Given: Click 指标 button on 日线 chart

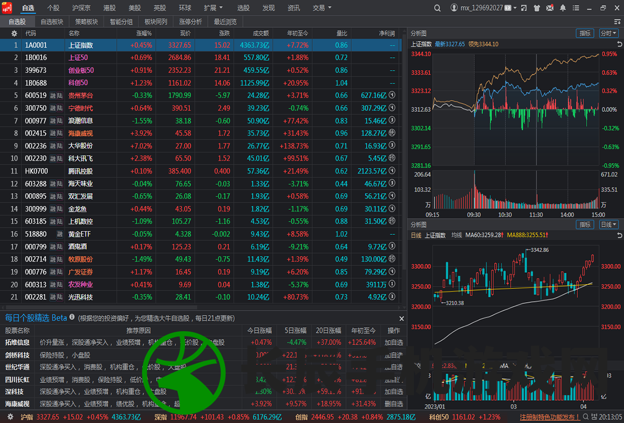Looking at the screenshot, I should tap(585, 225).
